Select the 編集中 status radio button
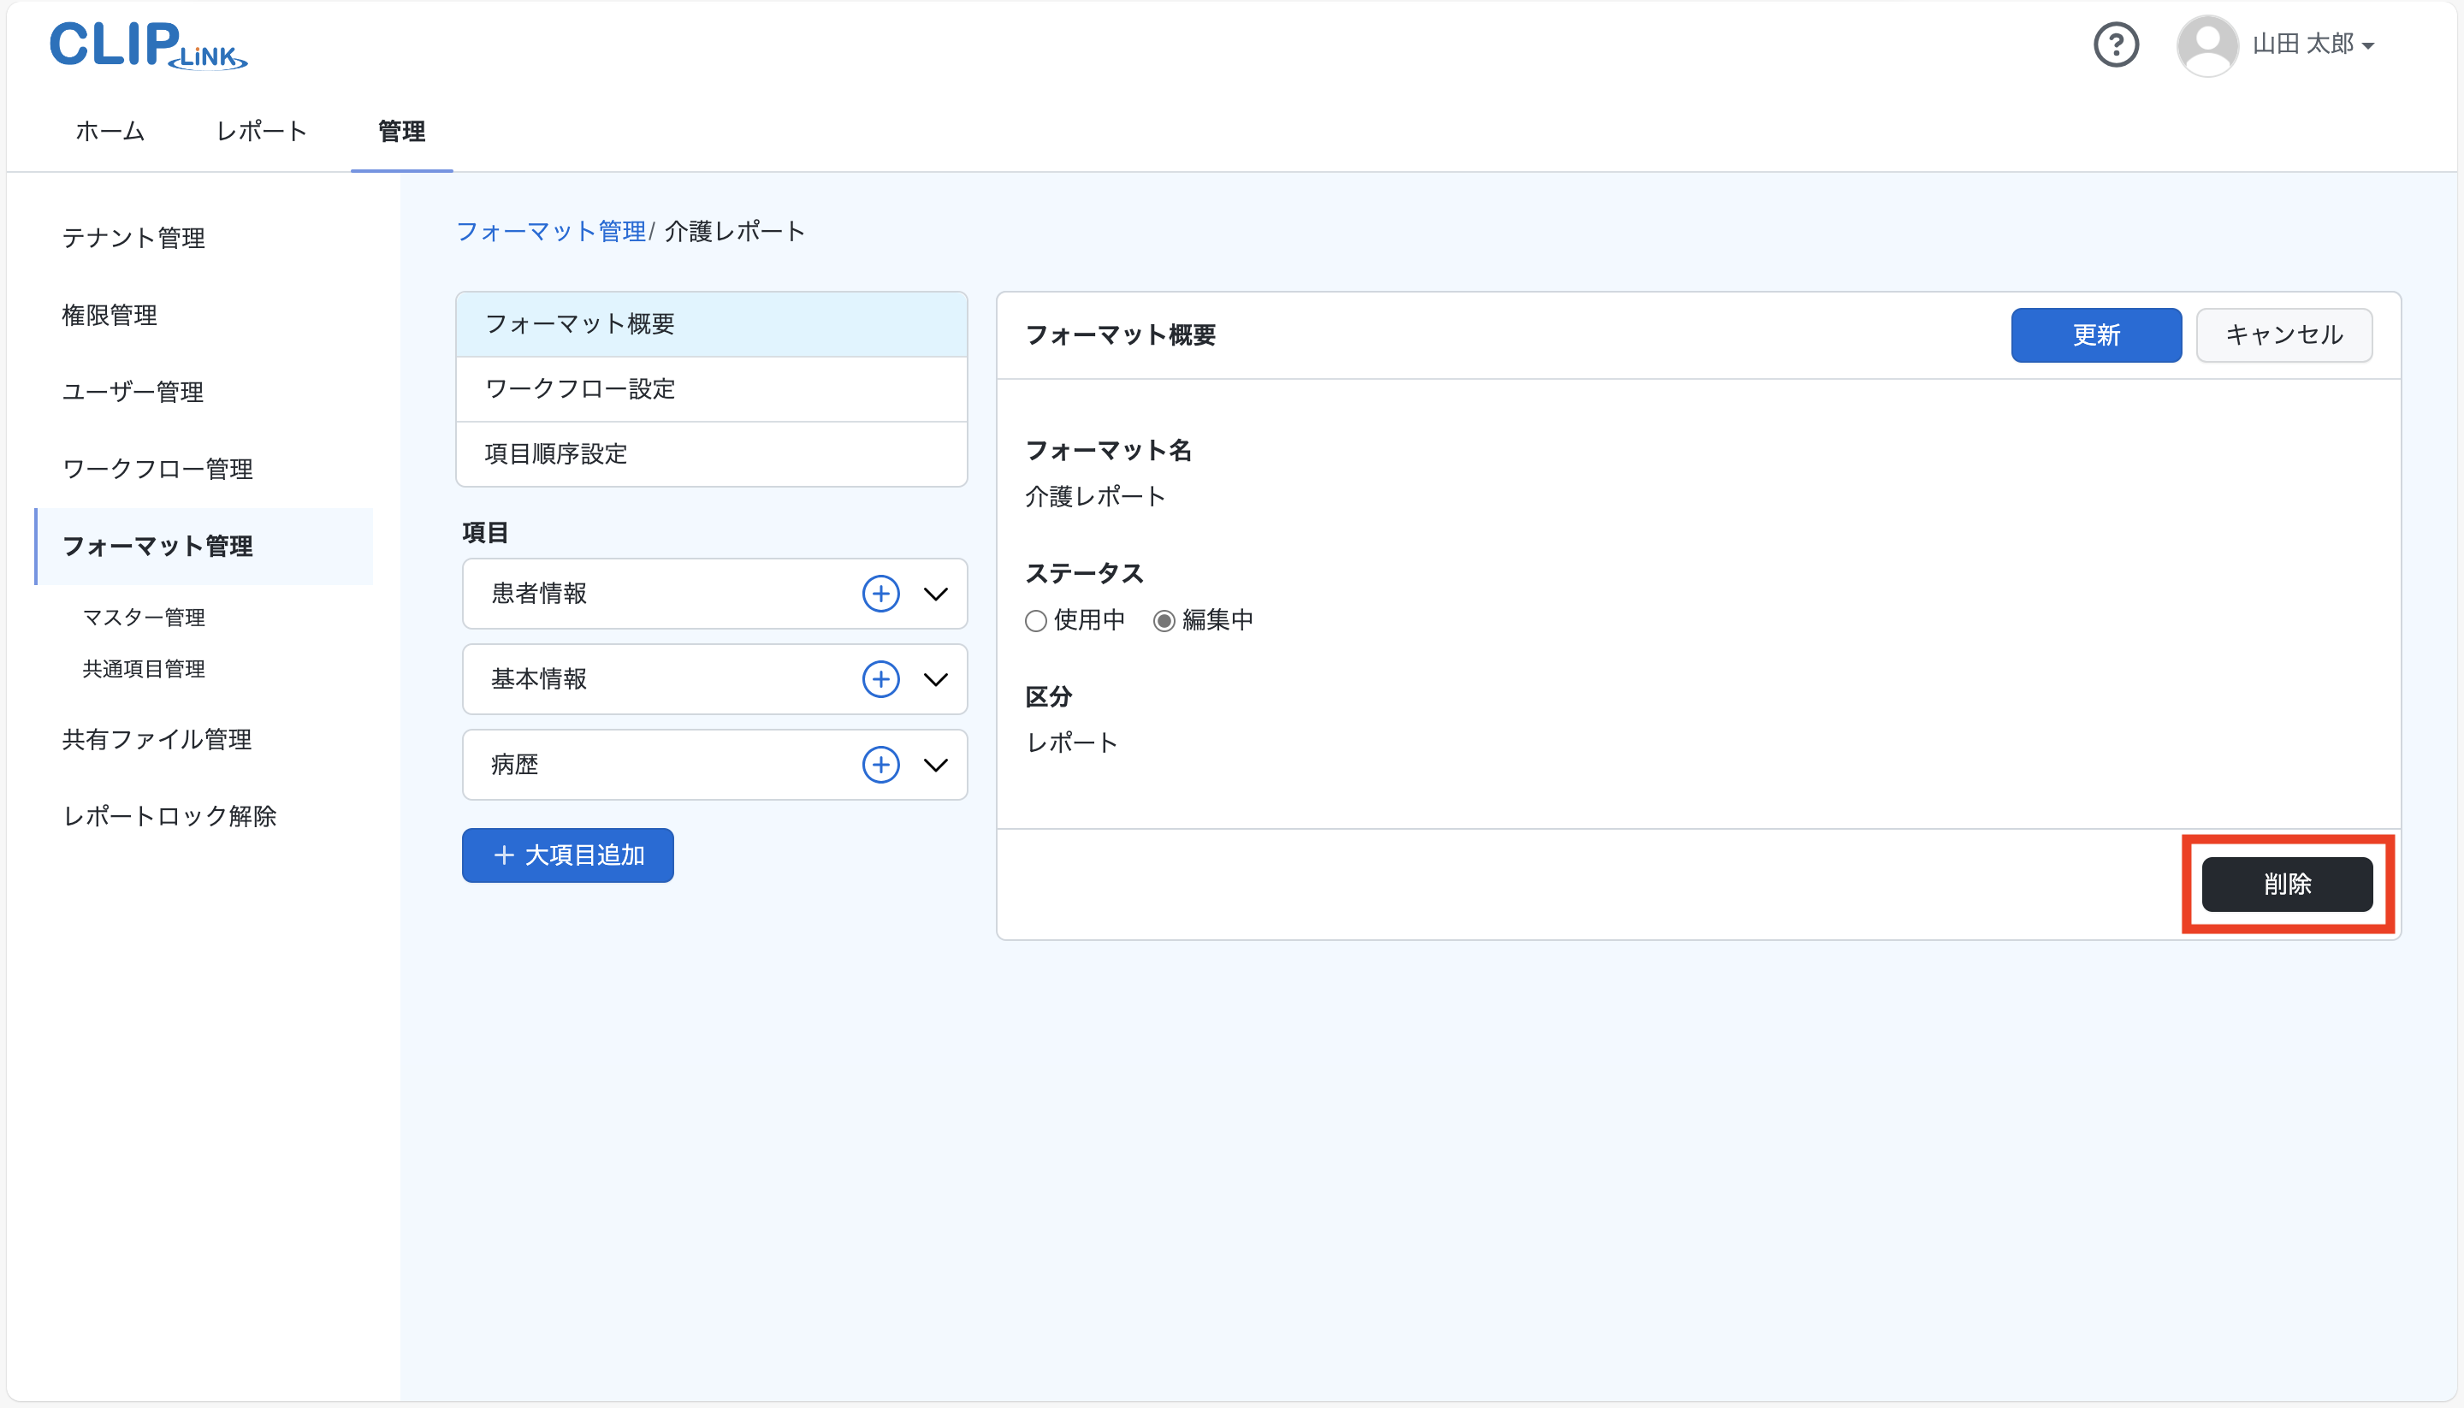Viewport: 2464px width, 1408px height. click(1164, 621)
